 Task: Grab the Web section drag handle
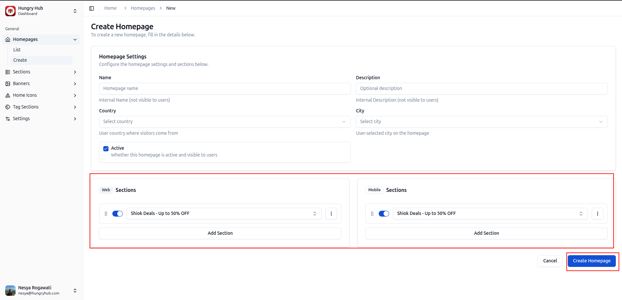(106, 214)
